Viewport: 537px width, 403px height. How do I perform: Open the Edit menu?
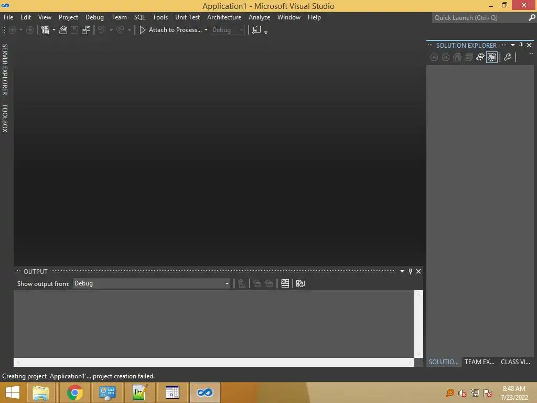tap(26, 17)
